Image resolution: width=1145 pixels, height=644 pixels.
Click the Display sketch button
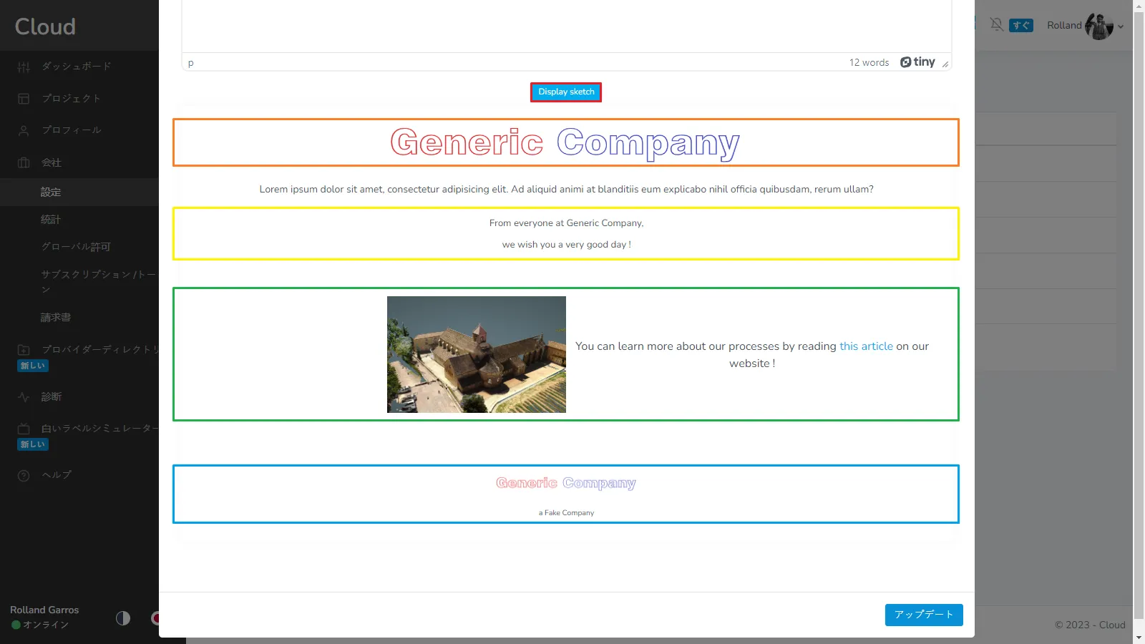(565, 92)
